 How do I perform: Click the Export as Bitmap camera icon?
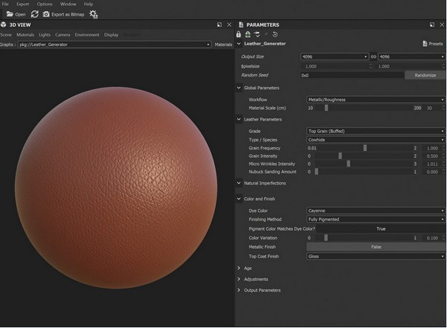point(46,14)
